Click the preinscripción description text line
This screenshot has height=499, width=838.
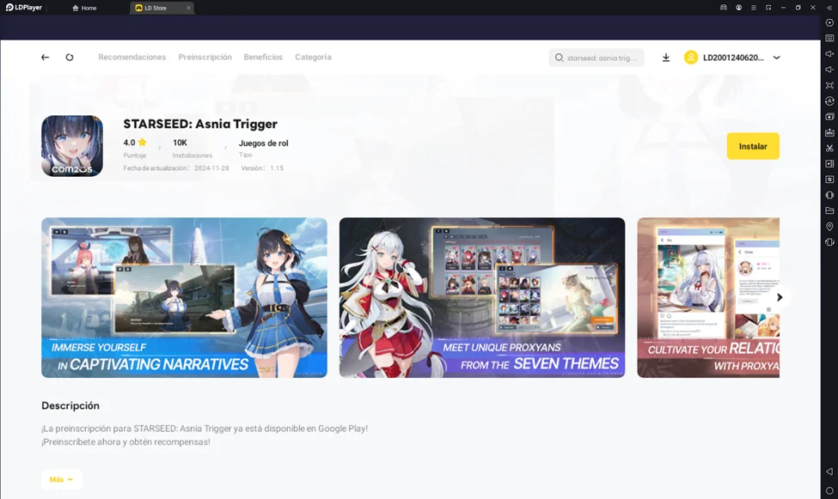point(205,429)
